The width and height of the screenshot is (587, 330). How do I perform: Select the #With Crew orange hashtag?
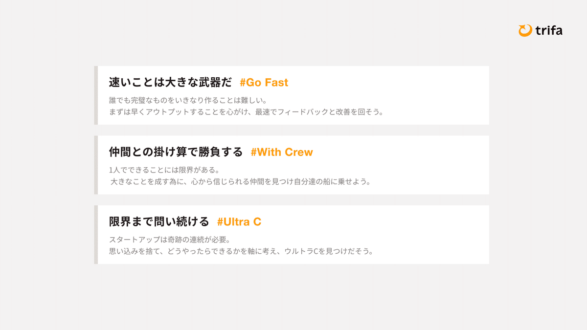point(281,152)
